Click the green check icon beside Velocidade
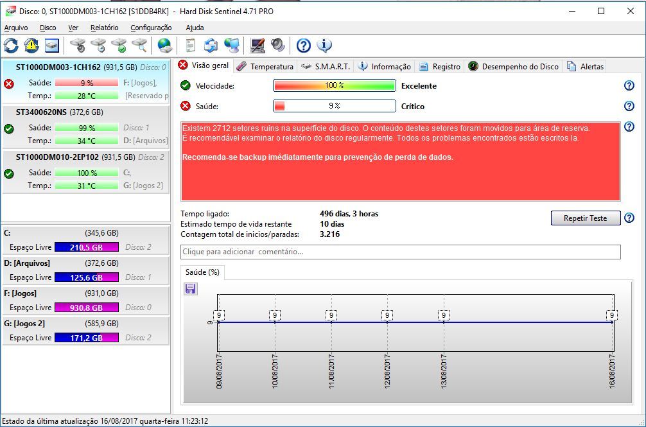Viewport: 646px width, 427px height. [x=186, y=85]
